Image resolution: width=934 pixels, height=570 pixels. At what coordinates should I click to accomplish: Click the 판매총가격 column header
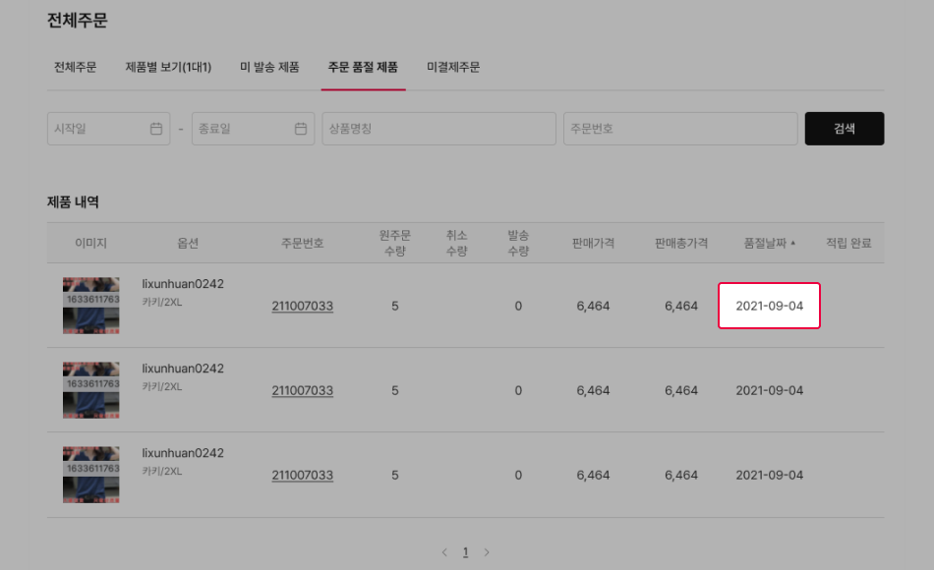coord(681,243)
